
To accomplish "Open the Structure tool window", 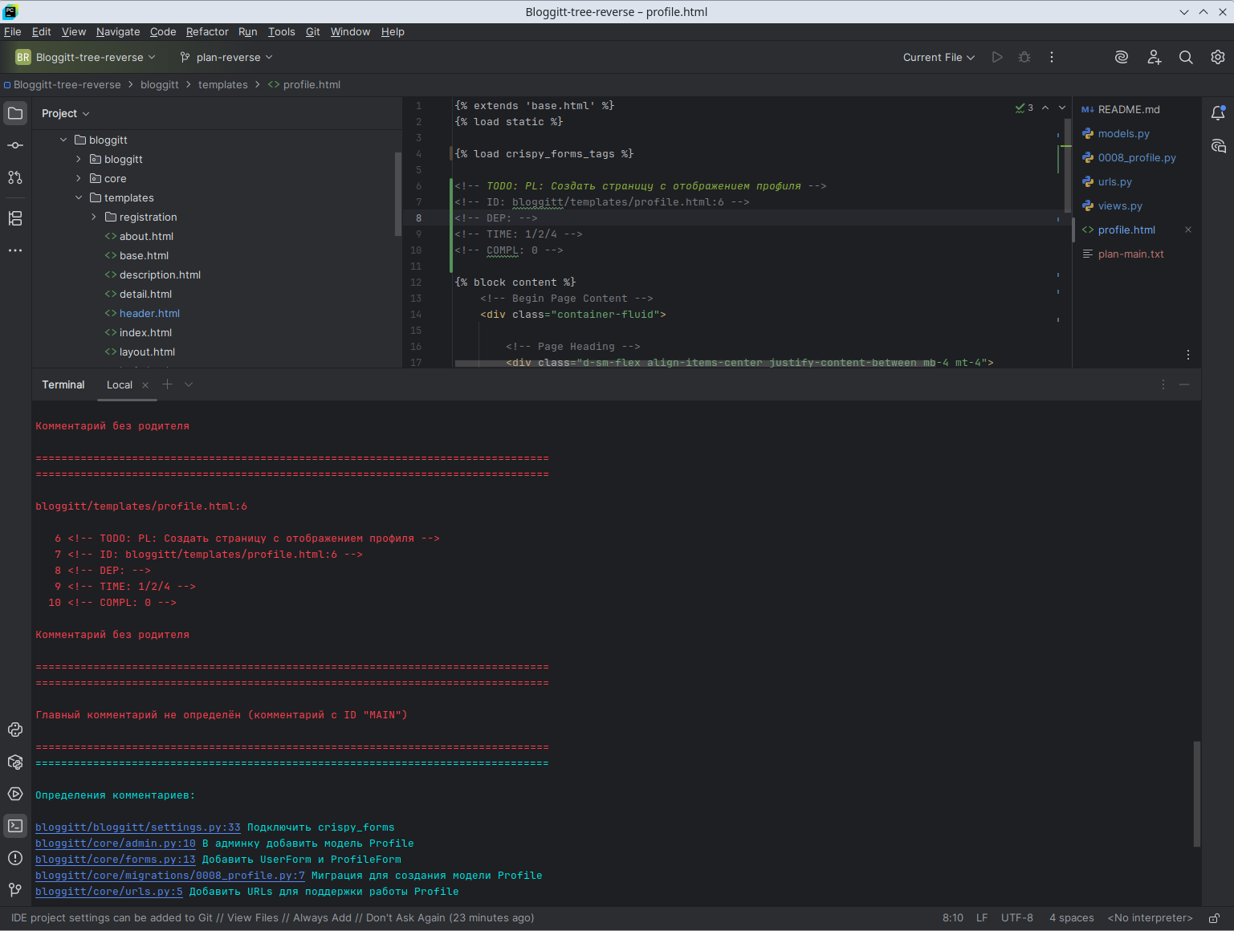I will (15, 218).
